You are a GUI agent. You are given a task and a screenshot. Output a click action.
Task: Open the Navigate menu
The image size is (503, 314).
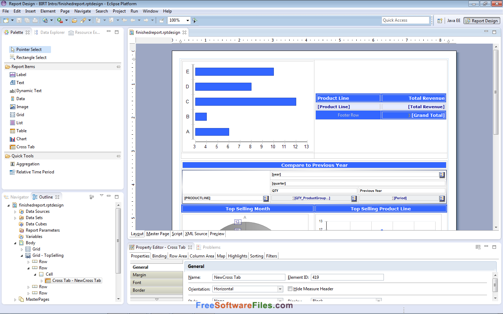point(82,11)
